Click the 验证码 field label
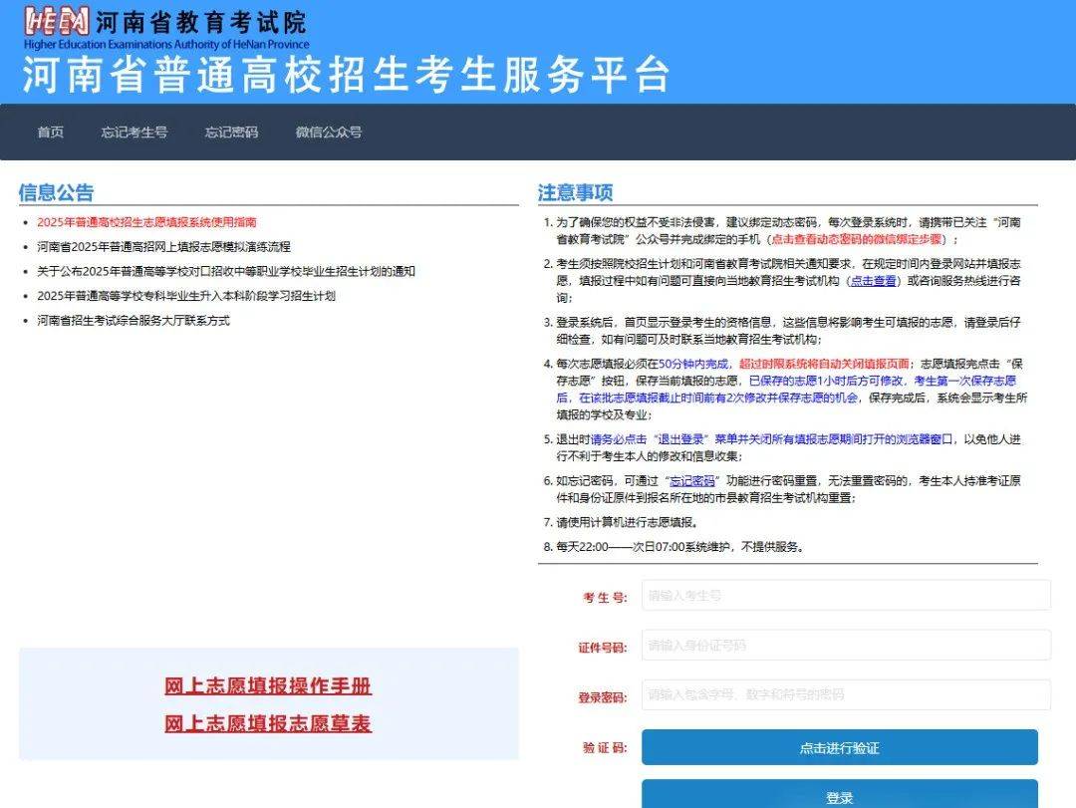 [605, 747]
